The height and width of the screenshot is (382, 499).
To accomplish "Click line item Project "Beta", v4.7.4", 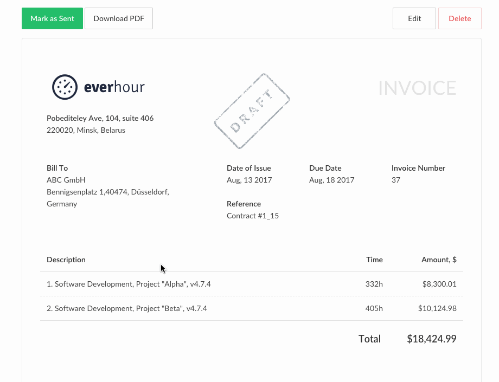I will click(127, 309).
